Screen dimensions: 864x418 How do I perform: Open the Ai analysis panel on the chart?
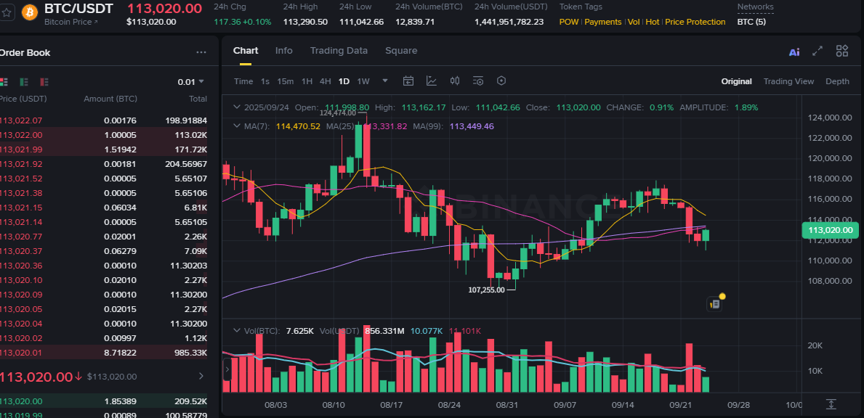click(792, 52)
